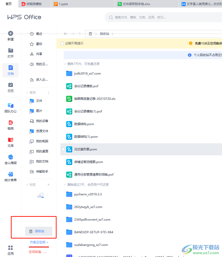The height and width of the screenshot is (257, 222).
Task: Click the 新建 plus icon
Action: pyautogui.click(x=11, y=33)
